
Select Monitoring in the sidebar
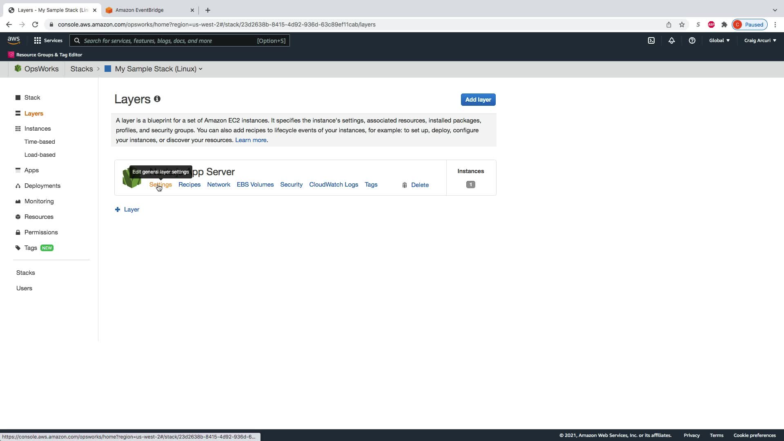tap(39, 201)
